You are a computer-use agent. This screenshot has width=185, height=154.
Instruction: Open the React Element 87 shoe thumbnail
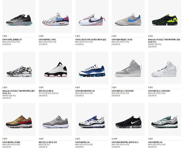19,17
